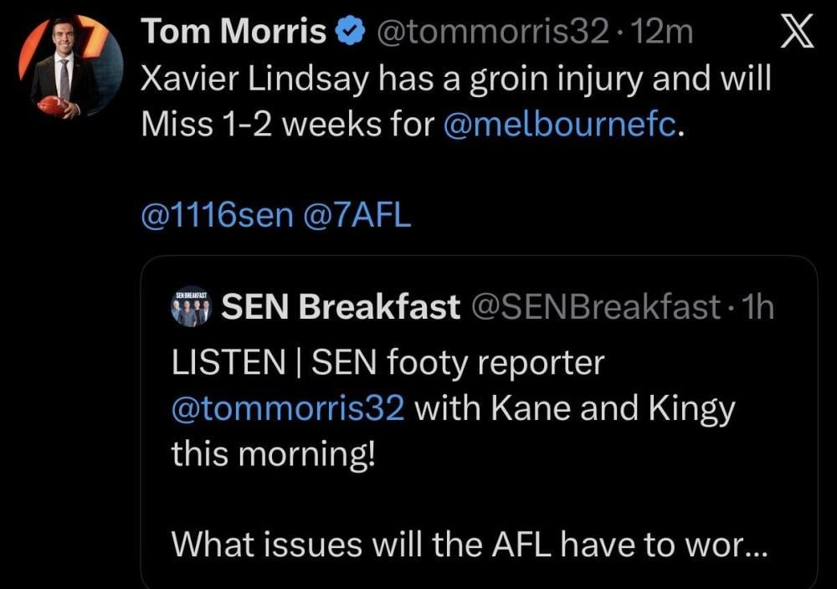
Task: Open @tommorris32 mention inside quoted tweet
Action: tap(288, 409)
